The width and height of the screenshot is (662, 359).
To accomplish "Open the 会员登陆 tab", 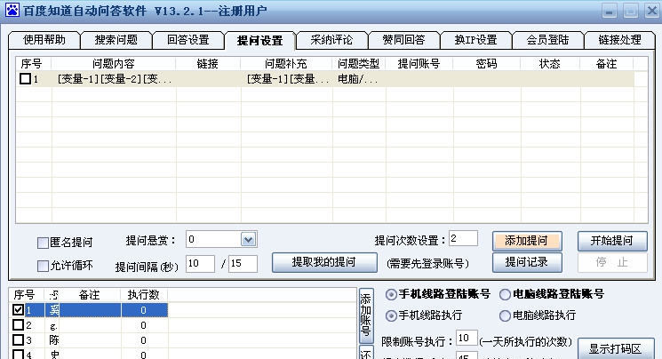I will coord(547,40).
